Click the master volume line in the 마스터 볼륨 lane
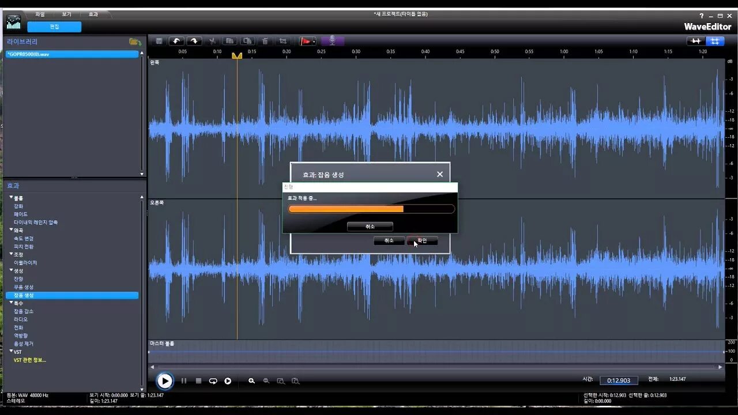The image size is (738, 415). point(436,352)
